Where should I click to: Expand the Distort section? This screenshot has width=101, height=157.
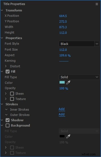tap(6, 66)
